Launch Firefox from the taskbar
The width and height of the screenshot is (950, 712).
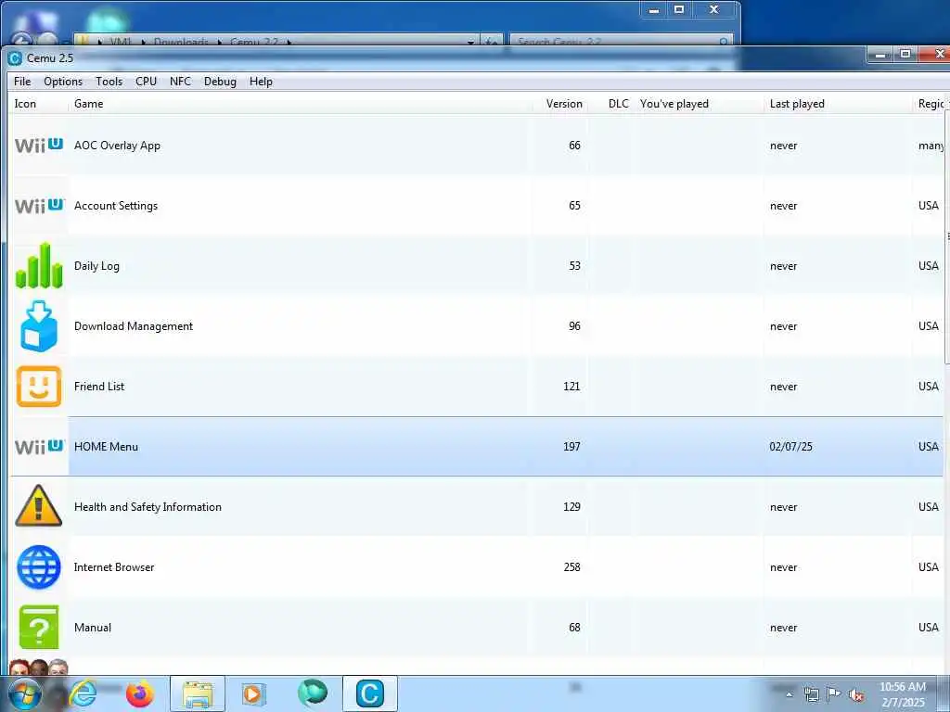pos(140,693)
